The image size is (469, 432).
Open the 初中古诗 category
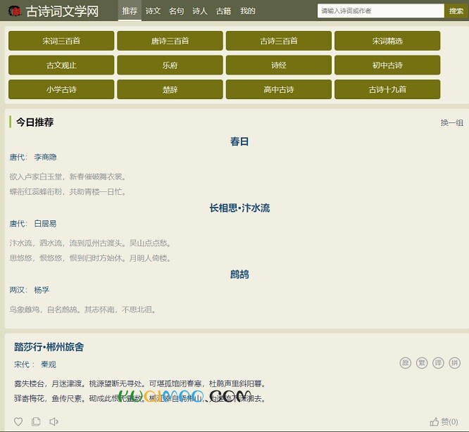click(x=387, y=65)
